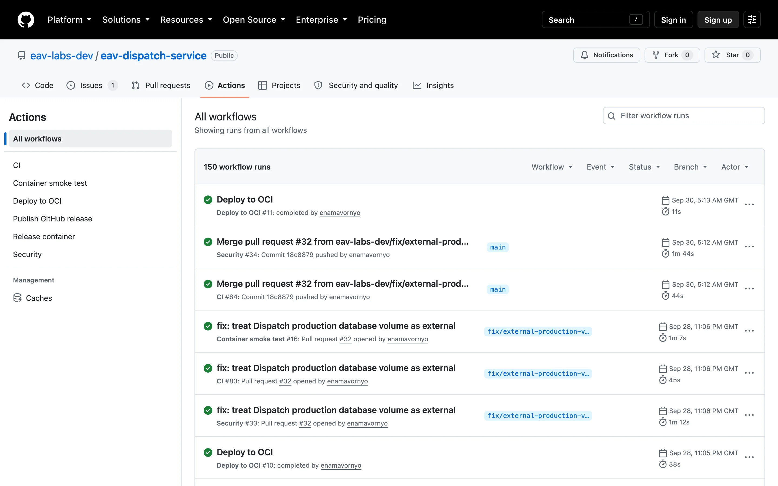Open the eav-labs-dev organization link
This screenshot has height=486, width=778.
coord(61,56)
